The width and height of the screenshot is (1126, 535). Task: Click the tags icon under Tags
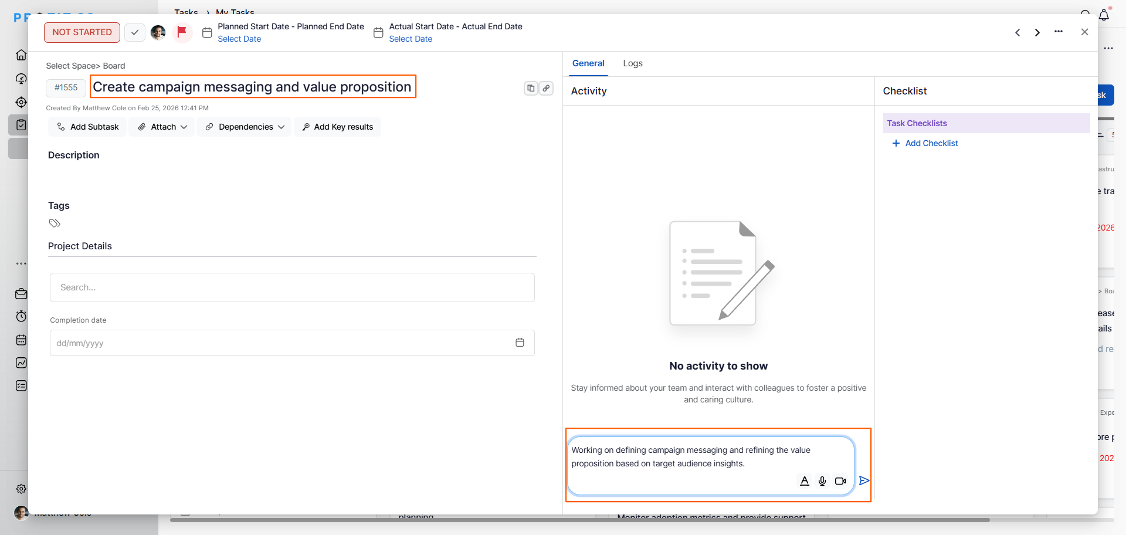tap(55, 223)
